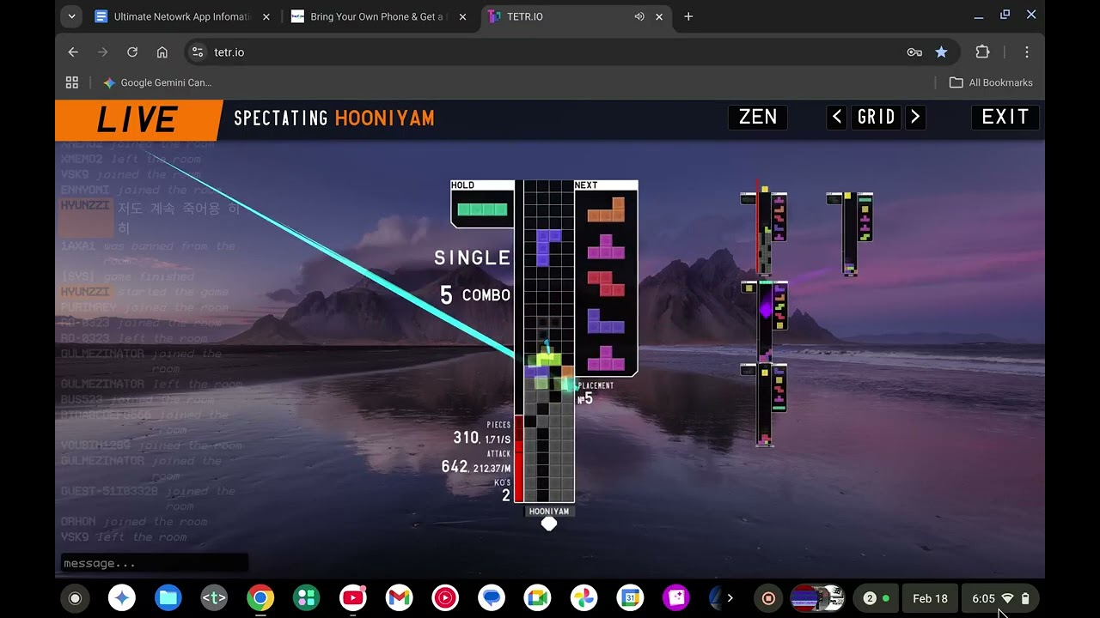Open the ChromeOS launcher button
Screen dimensions: 1100x618
tap(75, 598)
